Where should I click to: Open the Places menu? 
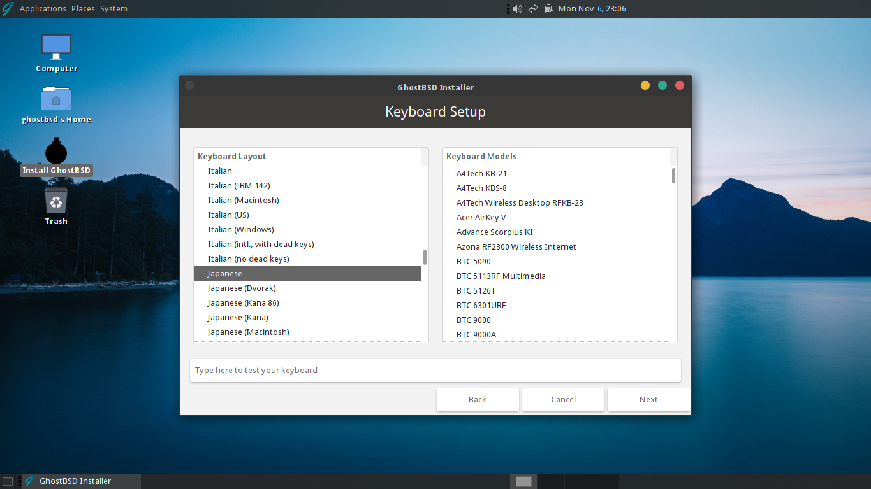tap(83, 9)
